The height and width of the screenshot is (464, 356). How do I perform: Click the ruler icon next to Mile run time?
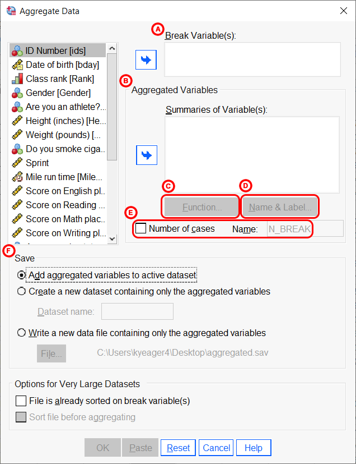(17, 177)
